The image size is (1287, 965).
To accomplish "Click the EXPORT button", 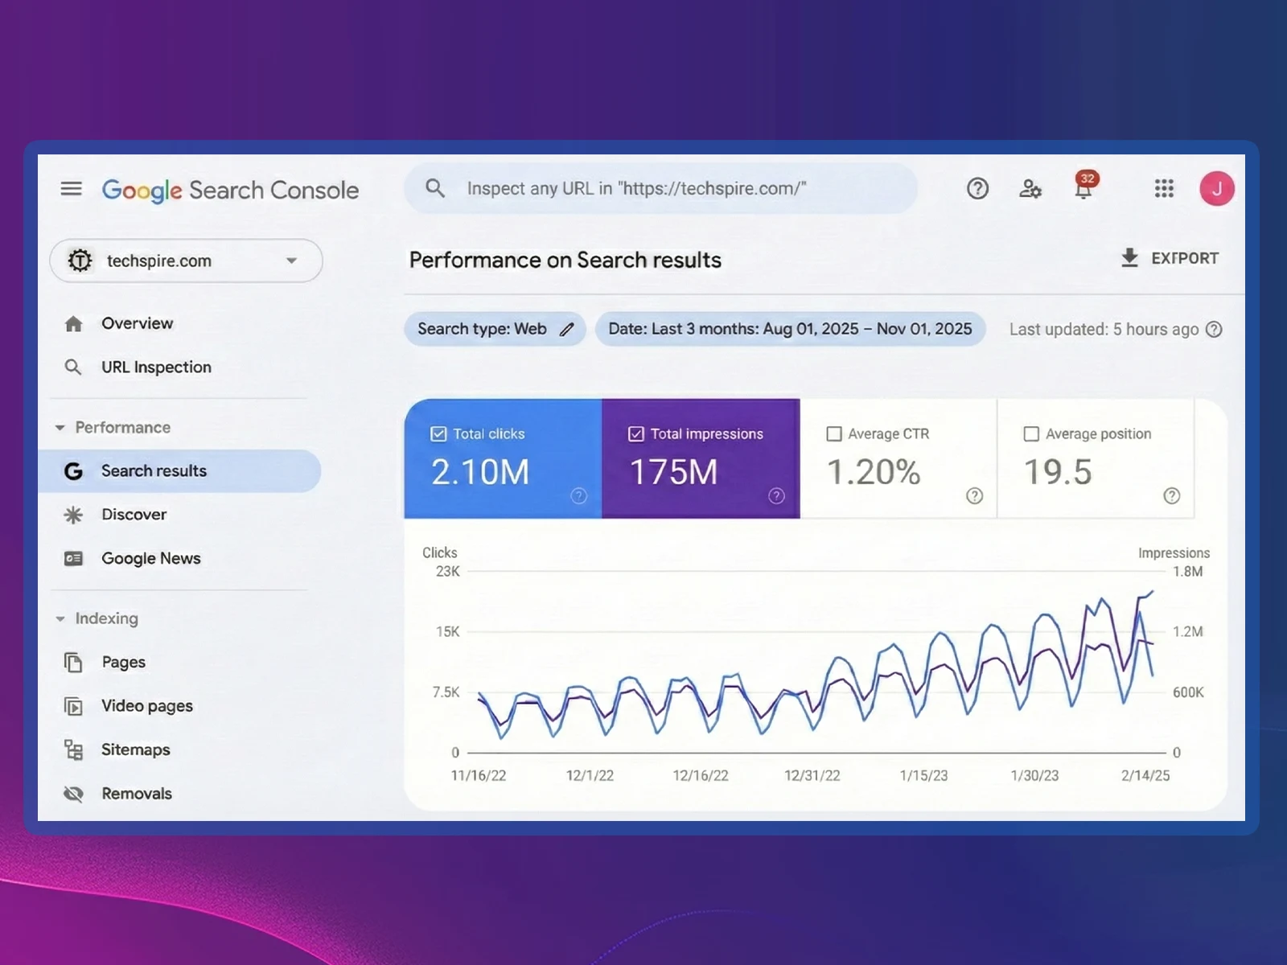I will tap(1170, 258).
